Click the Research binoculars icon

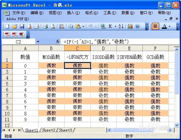[x=62, y=26]
